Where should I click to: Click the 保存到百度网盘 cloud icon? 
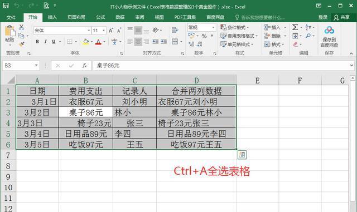329,30
